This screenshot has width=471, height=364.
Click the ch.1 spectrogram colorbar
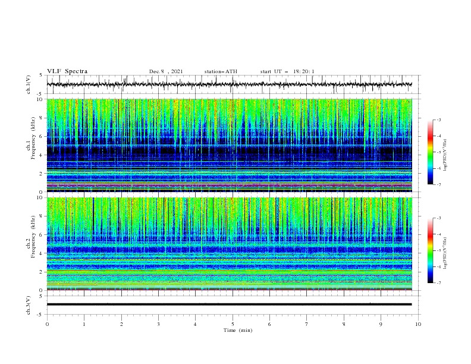[x=430, y=152]
